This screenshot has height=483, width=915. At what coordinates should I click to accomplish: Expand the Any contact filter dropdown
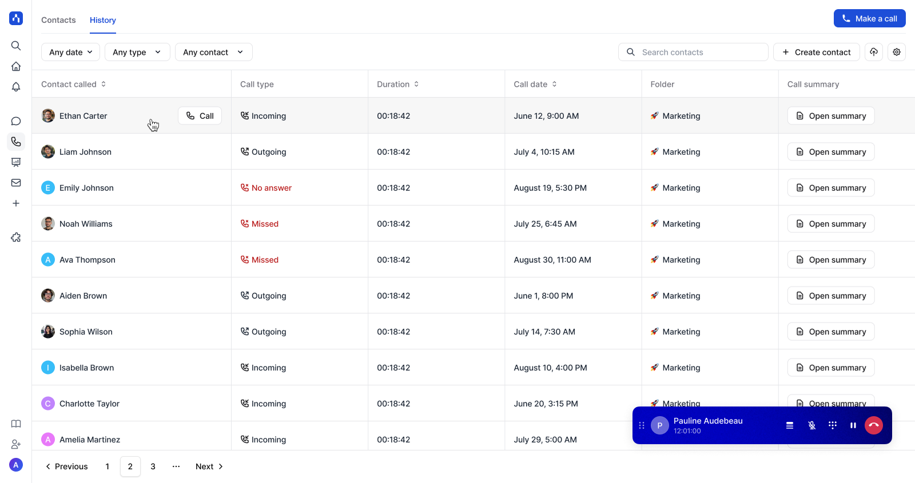tap(213, 52)
